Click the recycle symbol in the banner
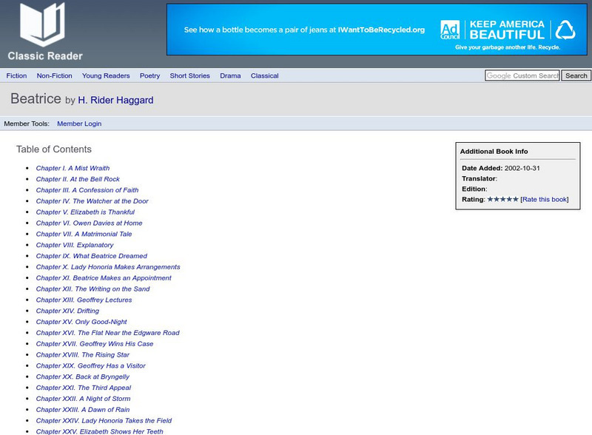Screen dimensions: 592x435 coord(565,30)
